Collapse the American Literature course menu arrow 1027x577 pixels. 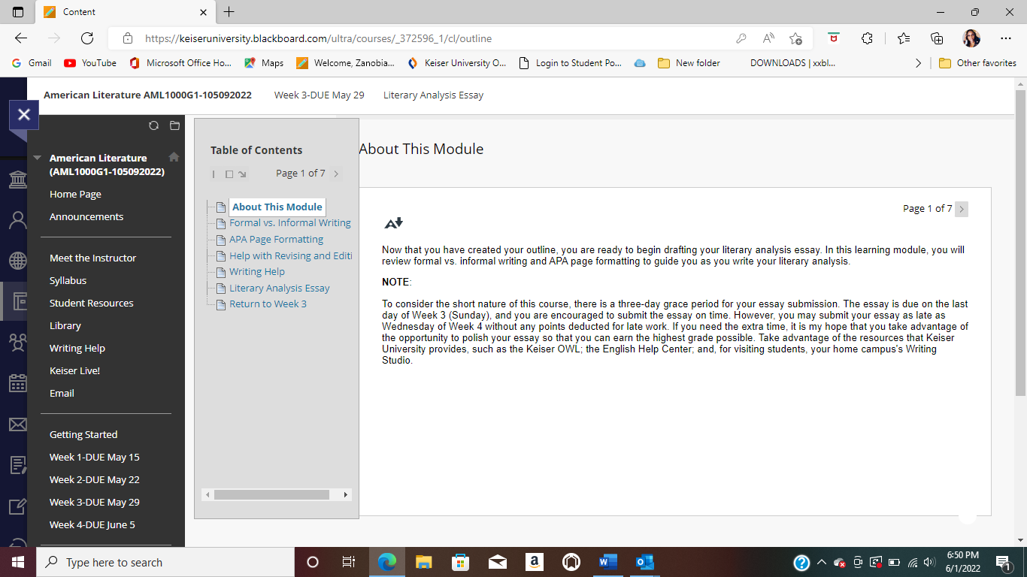[x=38, y=158]
